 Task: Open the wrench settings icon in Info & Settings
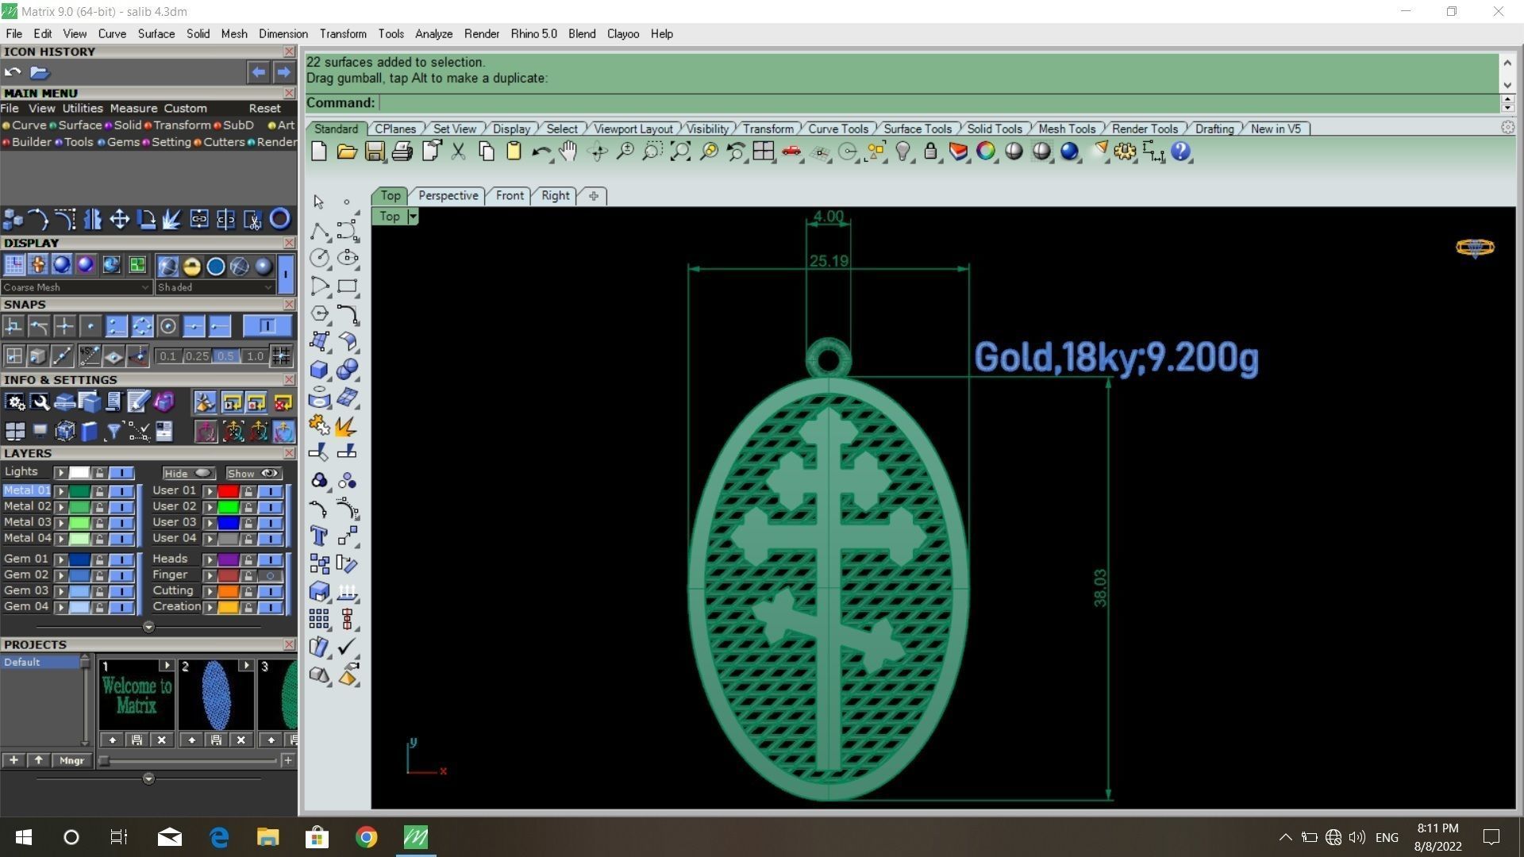pyautogui.click(x=40, y=402)
